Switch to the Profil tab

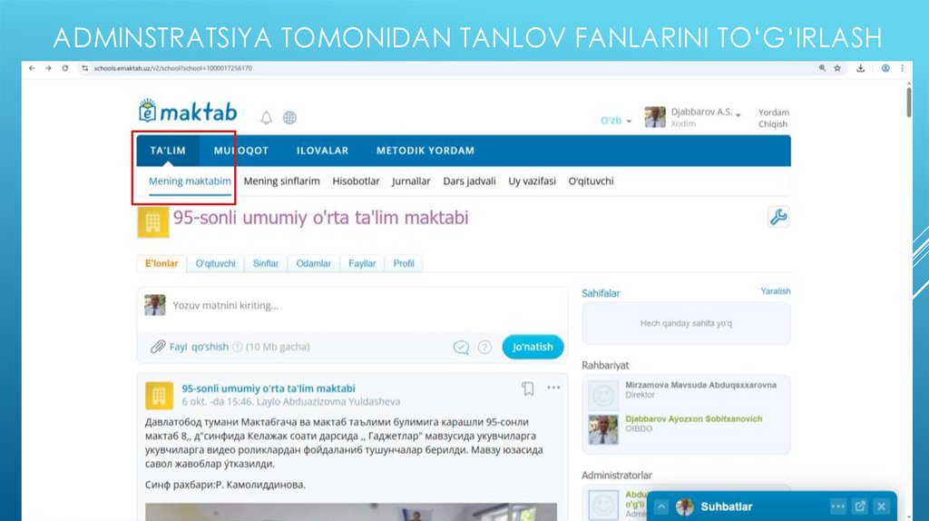[x=404, y=263]
